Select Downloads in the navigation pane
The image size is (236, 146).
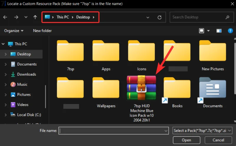pyautogui.click(x=27, y=74)
